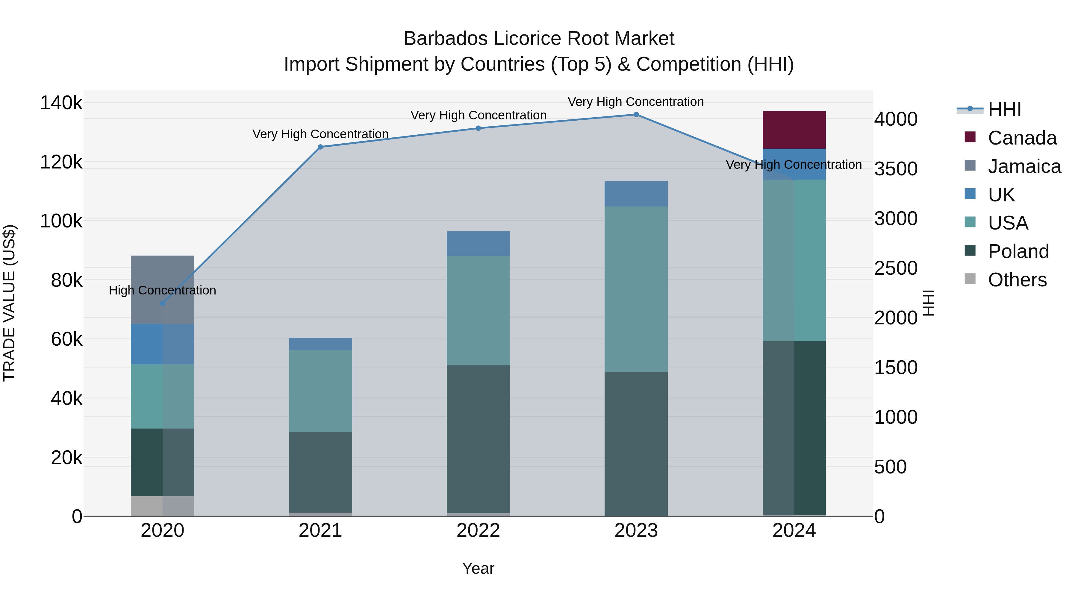Click the UK segment of 2023 bar
Viewport: 1078px width, 606px height.
636,194
